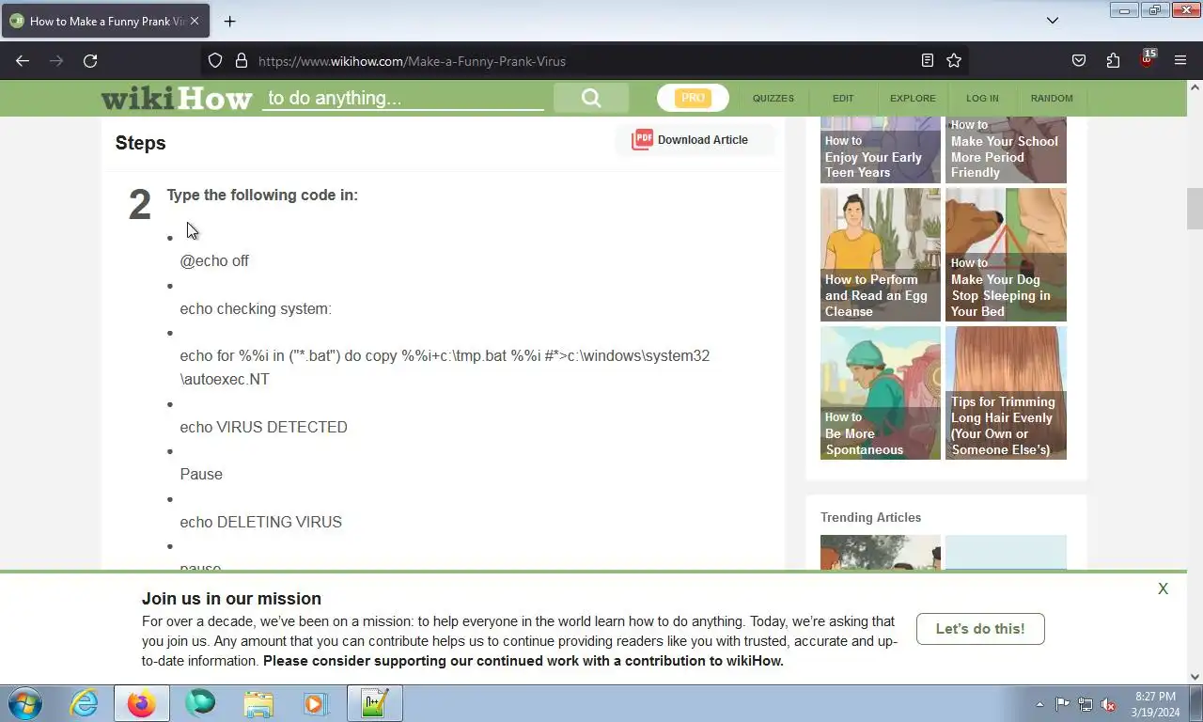Click the uBlock extension icon with badge 15
Viewport: 1203px width, 722px height.
[x=1147, y=59]
